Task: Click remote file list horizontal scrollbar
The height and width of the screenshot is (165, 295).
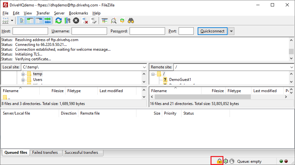Action: [x=203, y=97]
